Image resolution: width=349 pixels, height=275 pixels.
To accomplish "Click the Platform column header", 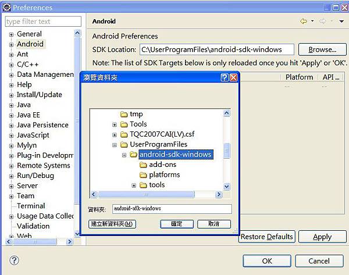I will pyautogui.click(x=299, y=77).
